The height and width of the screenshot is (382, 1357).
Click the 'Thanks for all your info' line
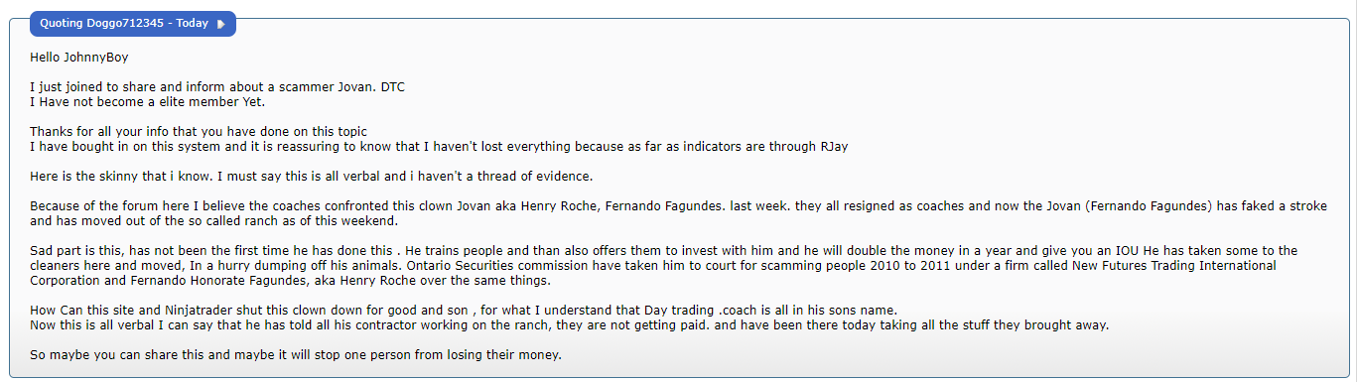(x=199, y=132)
